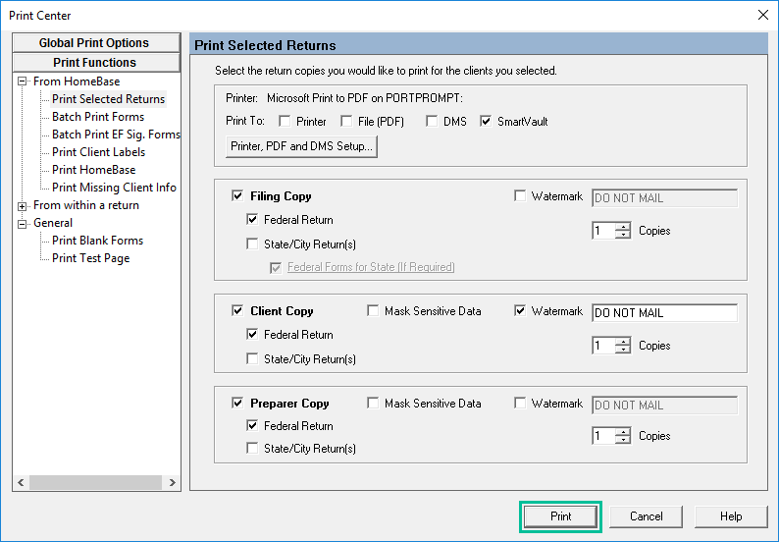
Task: Click Preparer Copy watermark text field
Action: click(665, 406)
